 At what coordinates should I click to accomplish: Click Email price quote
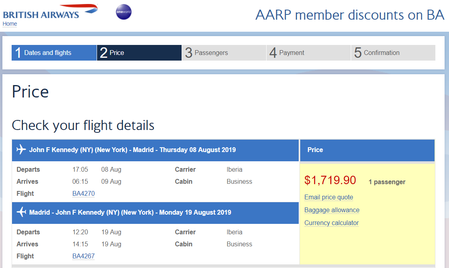(x=329, y=197)
